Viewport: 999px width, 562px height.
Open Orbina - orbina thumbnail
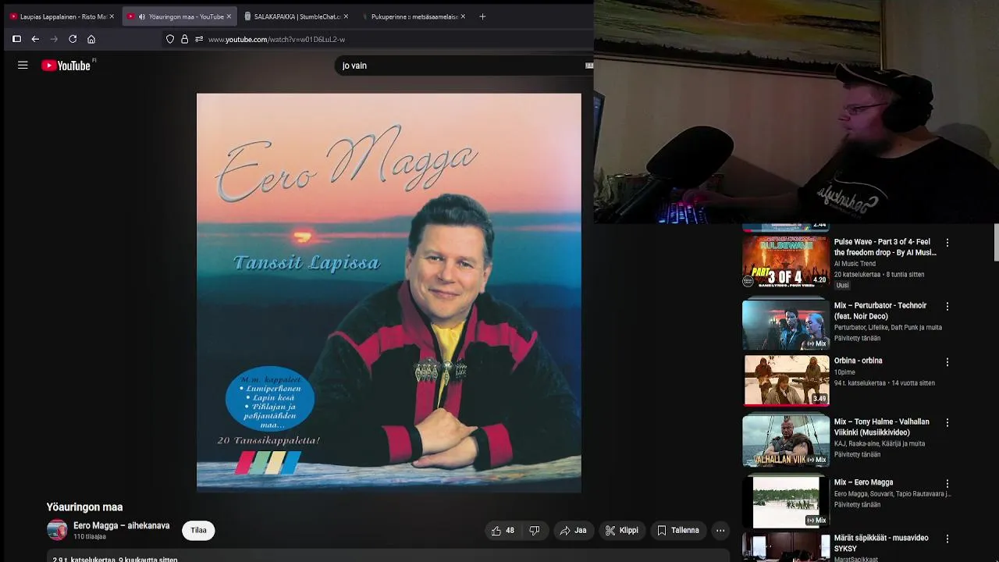(785, 380)
